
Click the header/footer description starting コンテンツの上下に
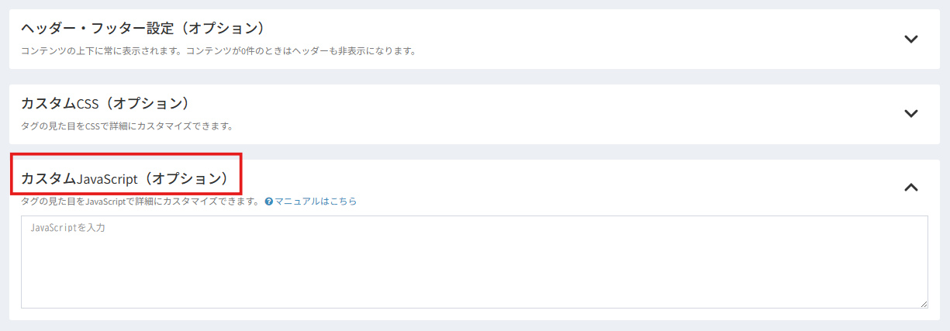[218, 52]
